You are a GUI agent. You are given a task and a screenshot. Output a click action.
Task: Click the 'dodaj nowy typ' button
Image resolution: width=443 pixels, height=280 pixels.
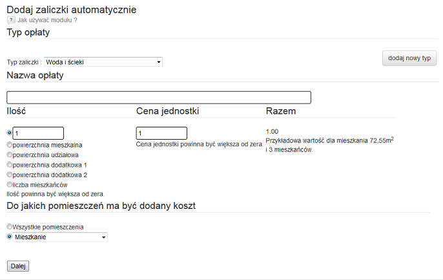409,58
